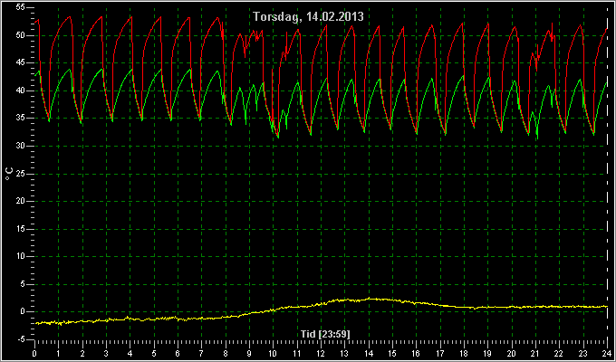This screenshot has height=362, width=616.
Task: Select hour 6 on the time axis
Action: coord(178,353)
